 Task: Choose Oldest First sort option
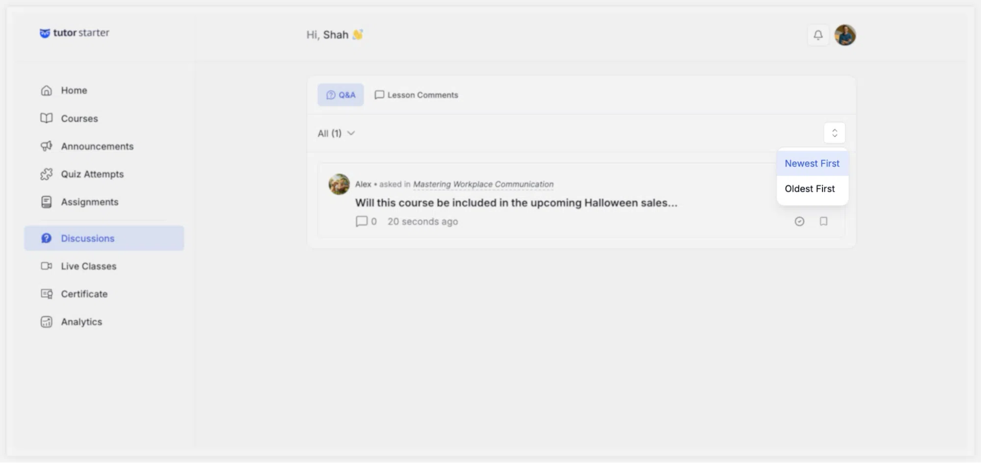(812, 189)
